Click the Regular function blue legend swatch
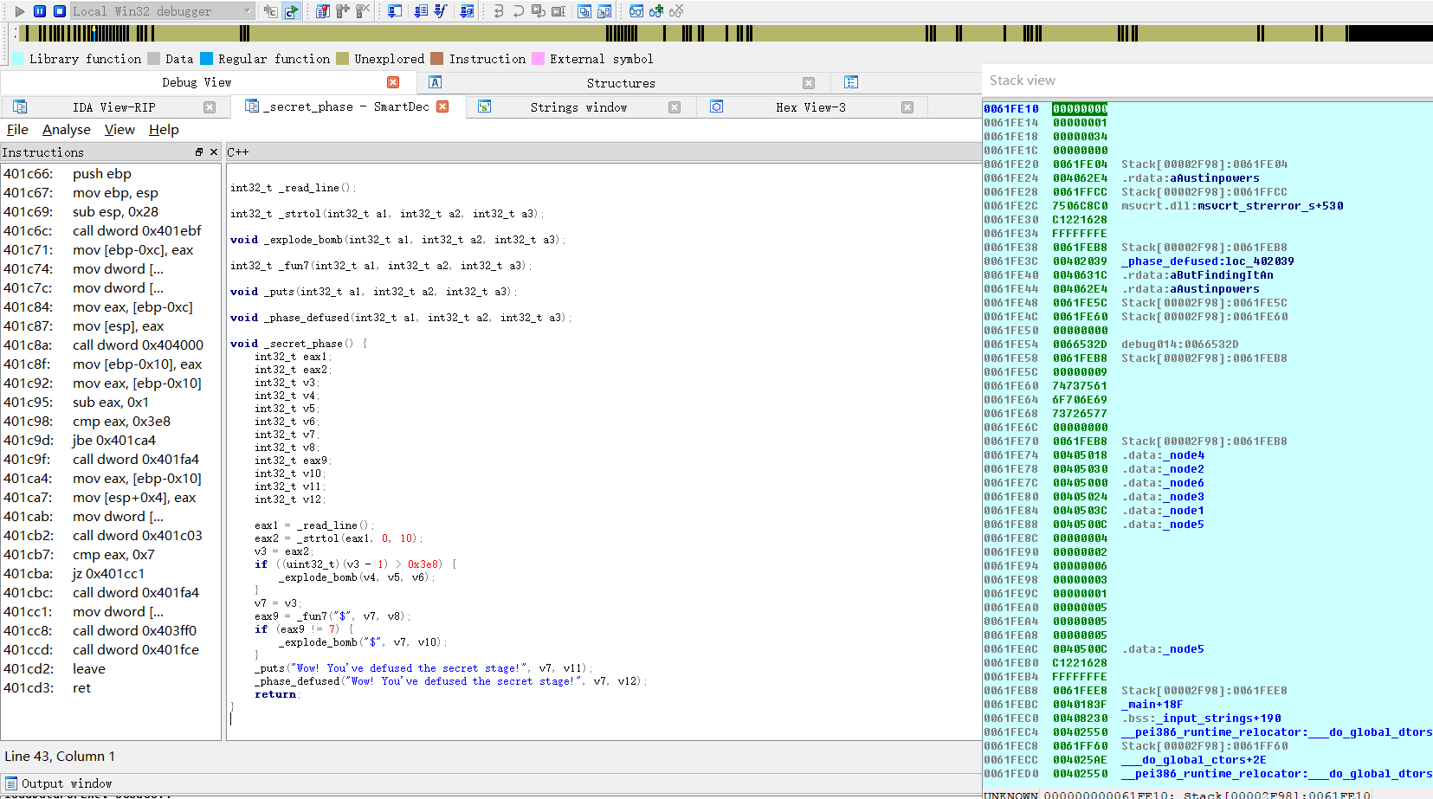 tap(206, 59)
